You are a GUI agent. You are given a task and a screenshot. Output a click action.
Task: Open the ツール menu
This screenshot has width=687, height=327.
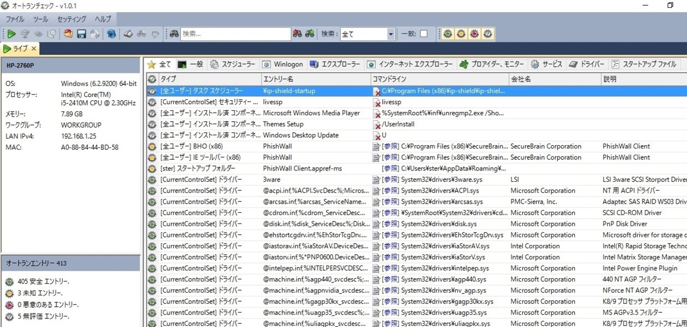pos(41,19)
